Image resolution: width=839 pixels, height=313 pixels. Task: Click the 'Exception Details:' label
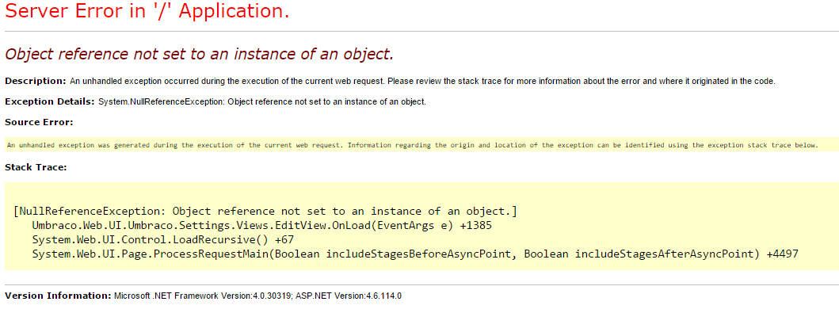[x=50, y=101]
